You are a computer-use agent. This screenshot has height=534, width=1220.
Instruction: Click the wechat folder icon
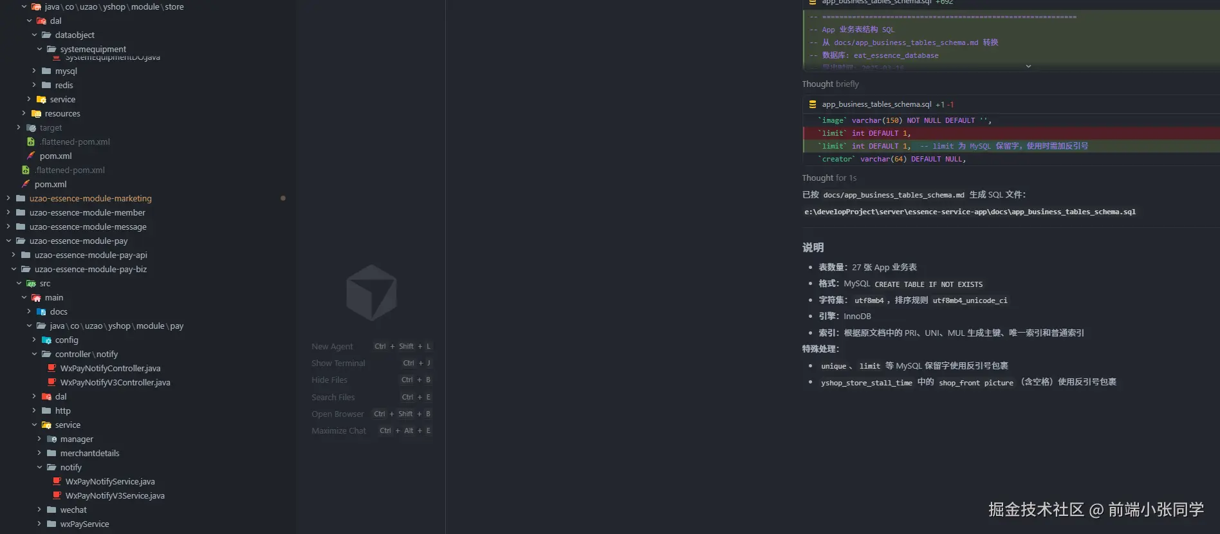tap(51, 510)
